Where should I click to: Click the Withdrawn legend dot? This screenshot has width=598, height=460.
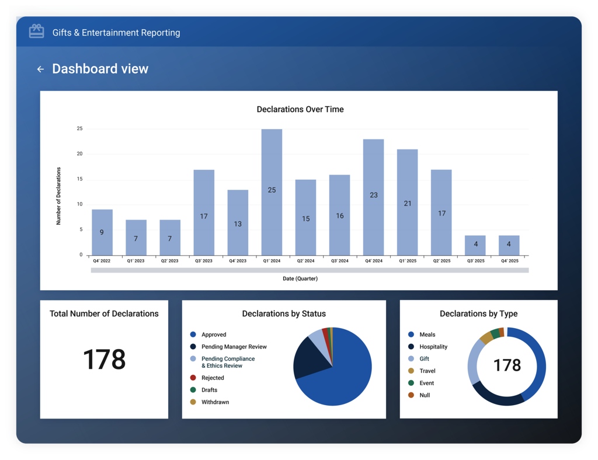click(193, 402)
